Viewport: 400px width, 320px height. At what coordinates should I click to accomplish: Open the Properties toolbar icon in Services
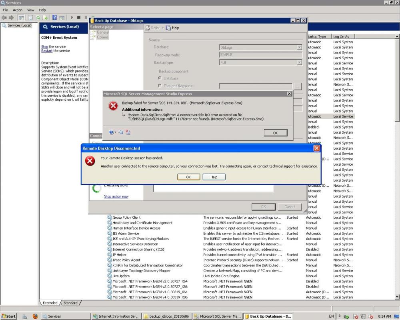point(30,18)
